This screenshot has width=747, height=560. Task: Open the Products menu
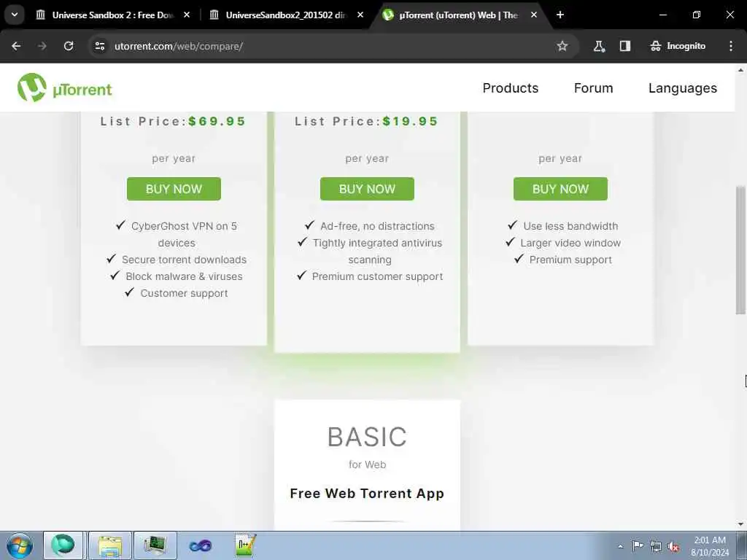tap(510, 88)
